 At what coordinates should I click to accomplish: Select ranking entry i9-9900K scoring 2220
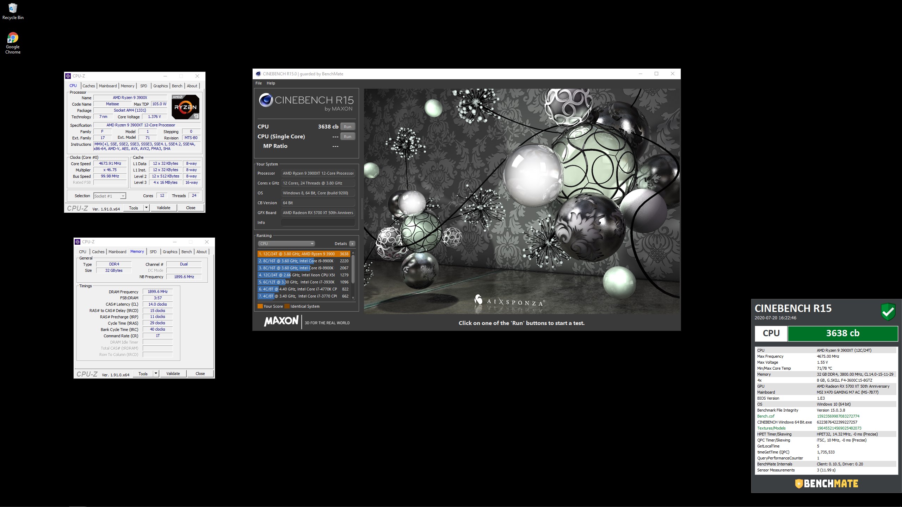[304, 261]
